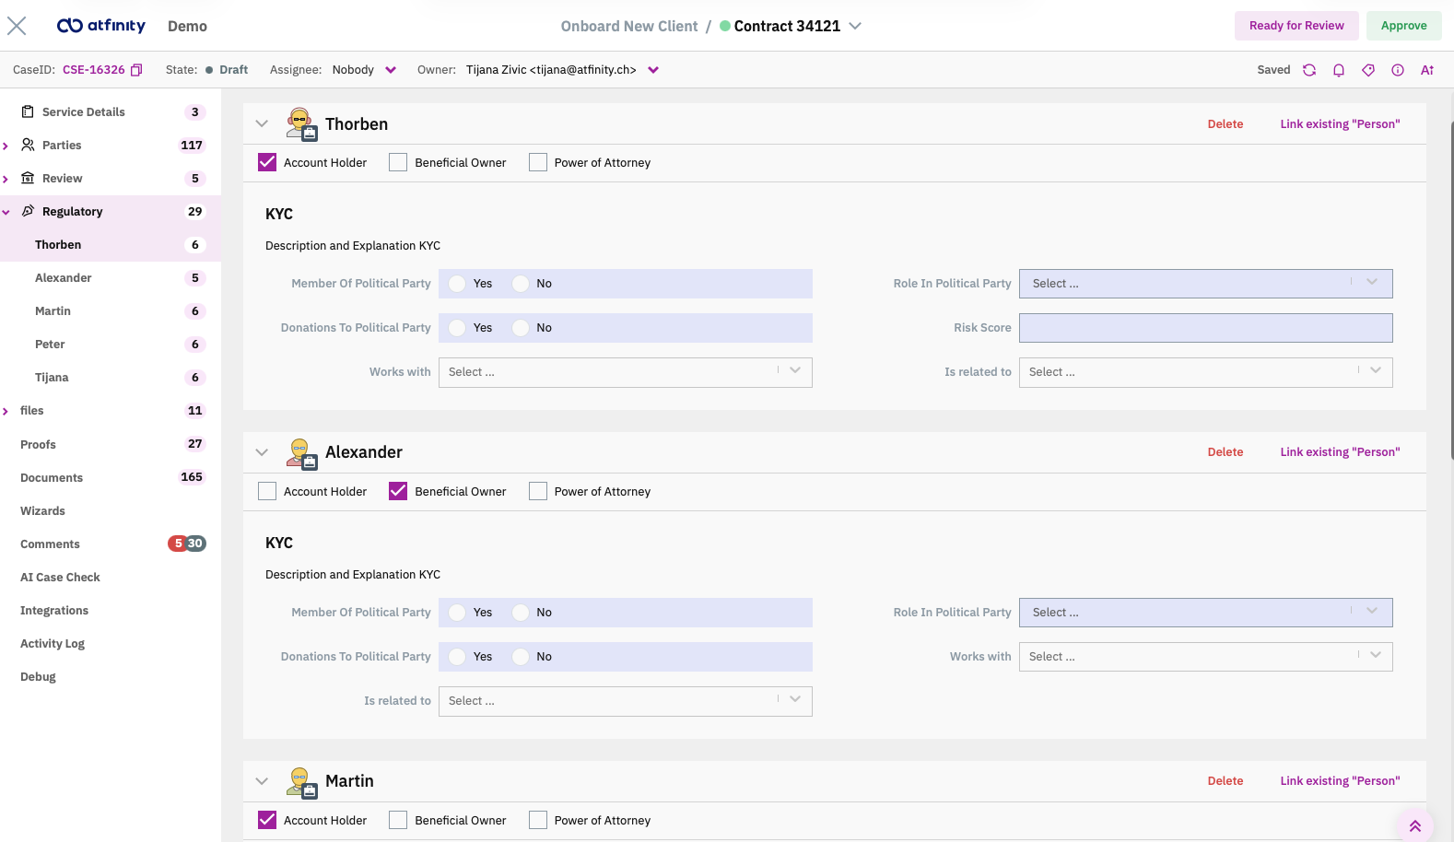The image size is (1454, 842).
Task: Open Alexander's Is related to dropdown
Action: [x=625, y=701]
